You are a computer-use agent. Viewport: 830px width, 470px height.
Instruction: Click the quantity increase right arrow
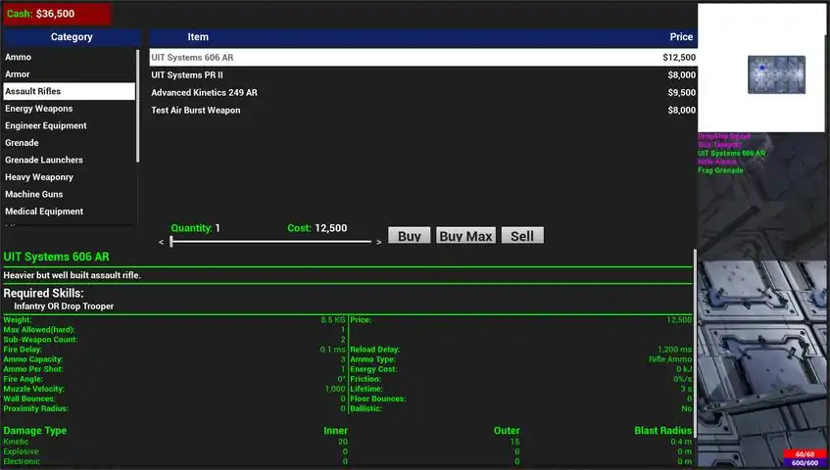(x=379, y=242)
